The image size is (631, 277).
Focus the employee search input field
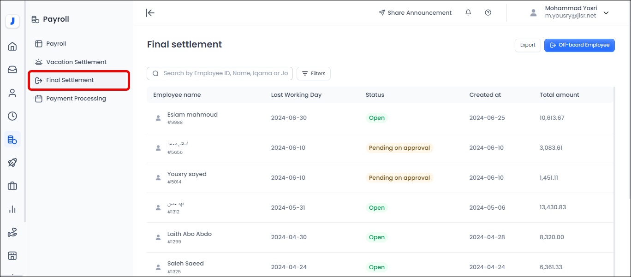point(225,73)
